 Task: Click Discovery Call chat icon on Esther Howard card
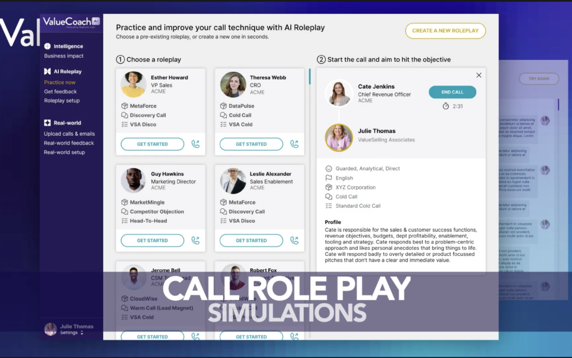(x=124, y=115)
